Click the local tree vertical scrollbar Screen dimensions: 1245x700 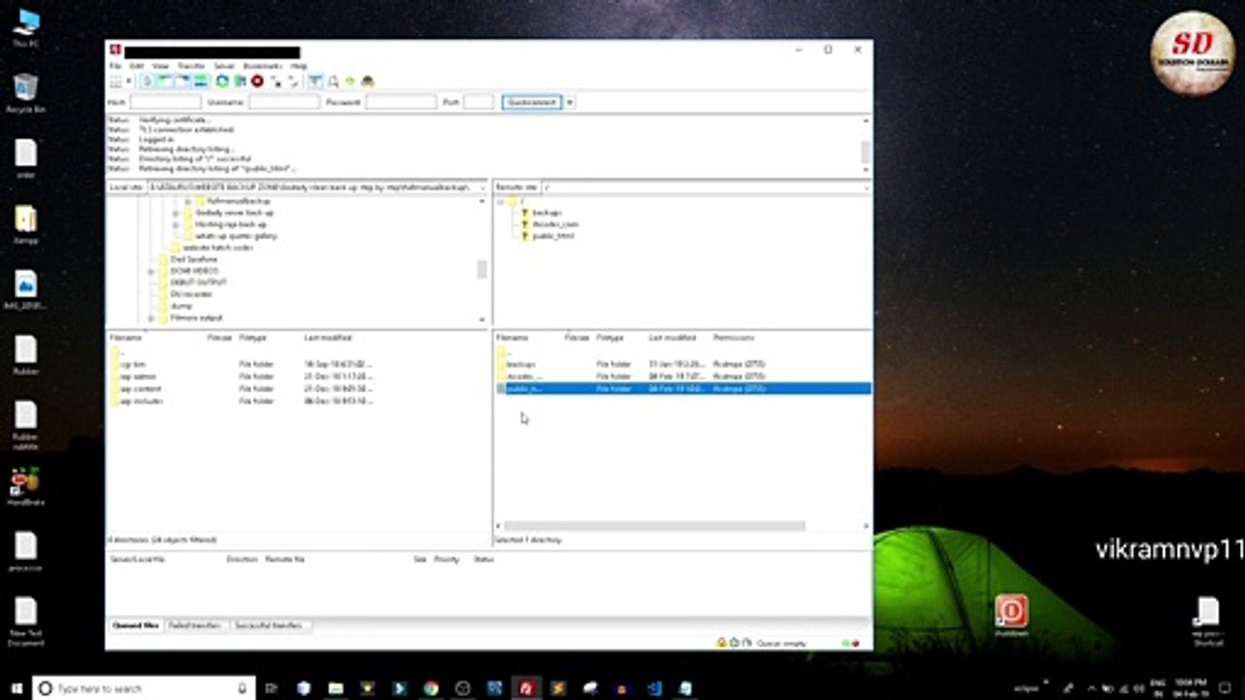[x=481, y=269]
